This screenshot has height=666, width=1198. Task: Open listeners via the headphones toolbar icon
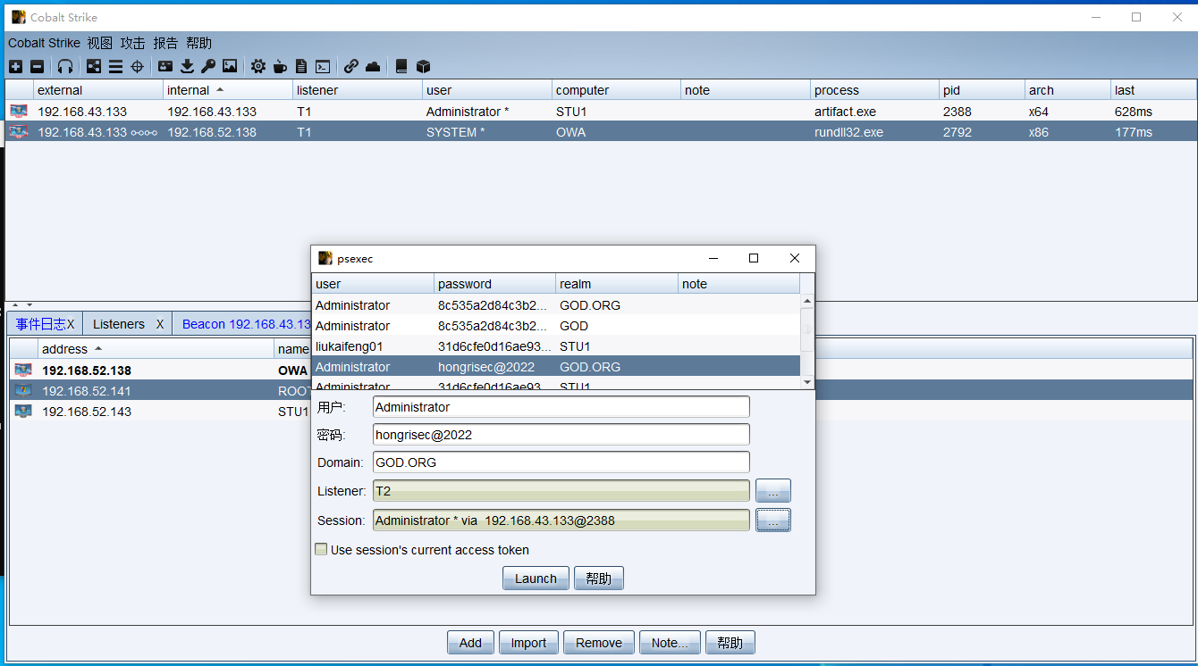(65, 66)
